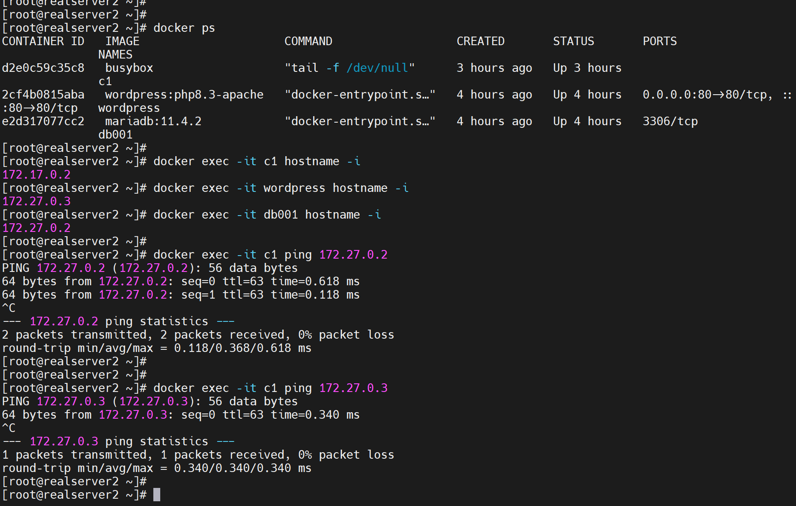Image resolution: width=796 pixels, height=506 pixels.
Task: Select container ID 2cf4b0815aba
Action: 43,95
